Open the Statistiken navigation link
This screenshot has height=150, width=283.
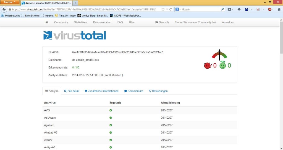80,22
